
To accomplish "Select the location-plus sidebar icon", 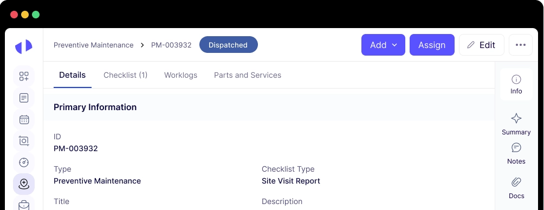I will 24,184.
